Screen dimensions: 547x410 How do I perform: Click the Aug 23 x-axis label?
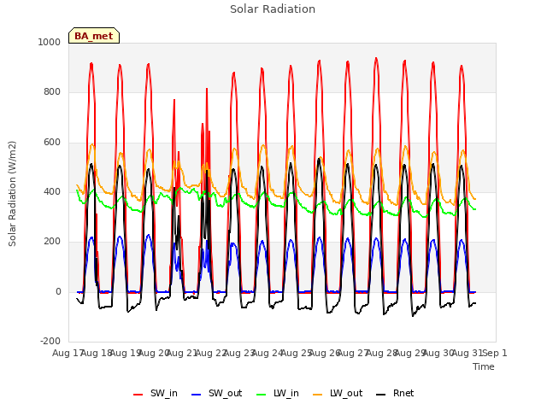click(x=238, y=353)
